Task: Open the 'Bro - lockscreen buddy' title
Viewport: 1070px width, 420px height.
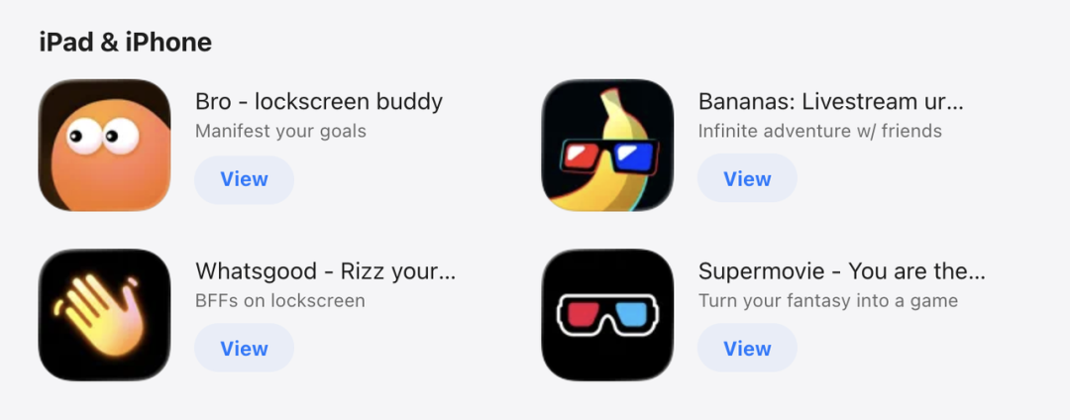Action: pyautogui.click(x=319, y=102)
